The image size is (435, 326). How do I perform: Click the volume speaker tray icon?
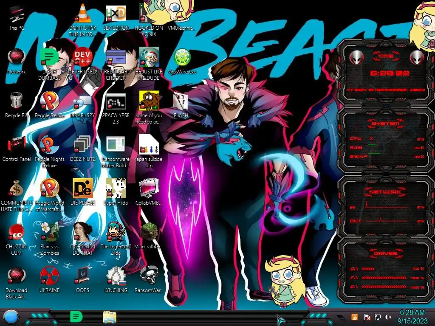(x=388, y=317)
